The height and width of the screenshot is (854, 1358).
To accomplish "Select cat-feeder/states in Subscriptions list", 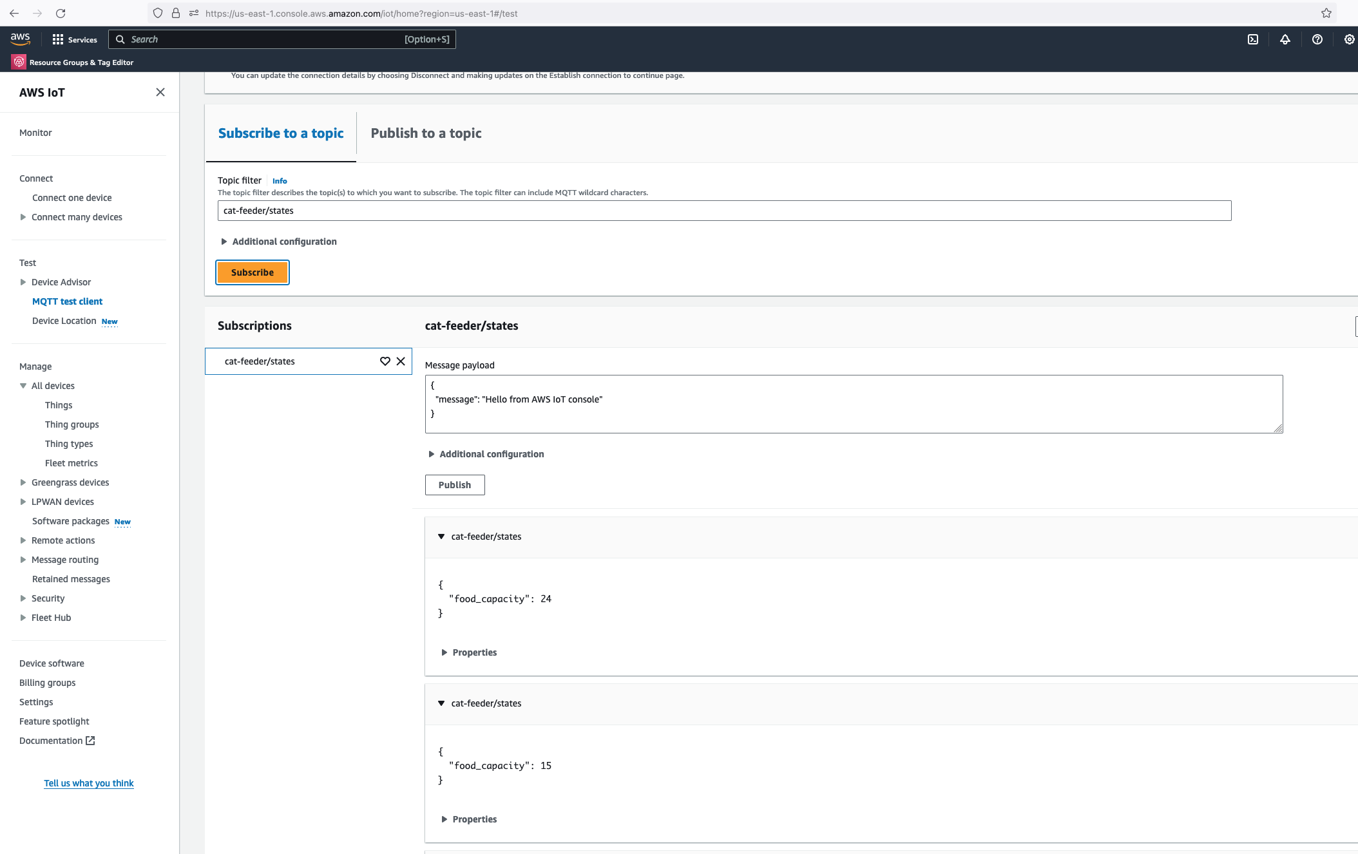I will point(260,361).
